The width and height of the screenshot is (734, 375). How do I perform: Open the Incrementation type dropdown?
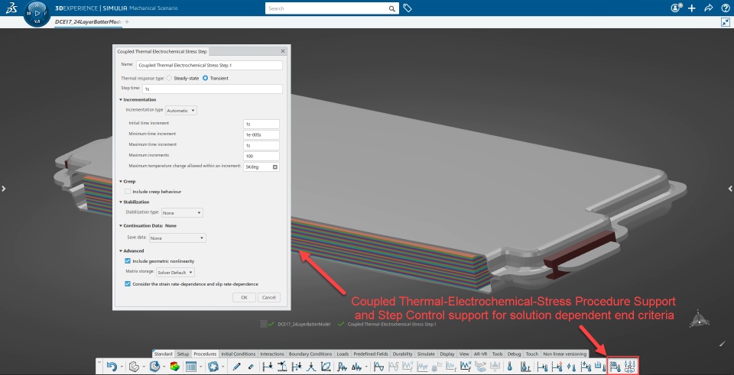(x=181, y=111)
